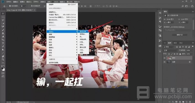This screenshot has height=103, width=195.
Task: Open the 模糊画廊 filter submenu
Action: [62, 37]
